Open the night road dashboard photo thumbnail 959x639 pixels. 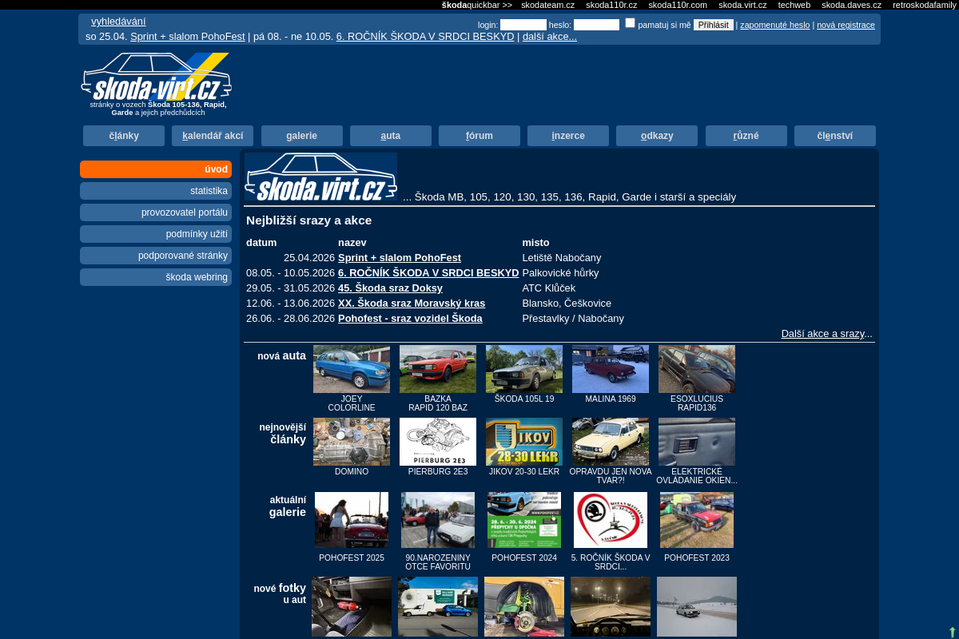611,606
